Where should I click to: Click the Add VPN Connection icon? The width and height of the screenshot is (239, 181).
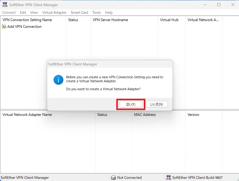pyautogui.click(x=4, y=26)
